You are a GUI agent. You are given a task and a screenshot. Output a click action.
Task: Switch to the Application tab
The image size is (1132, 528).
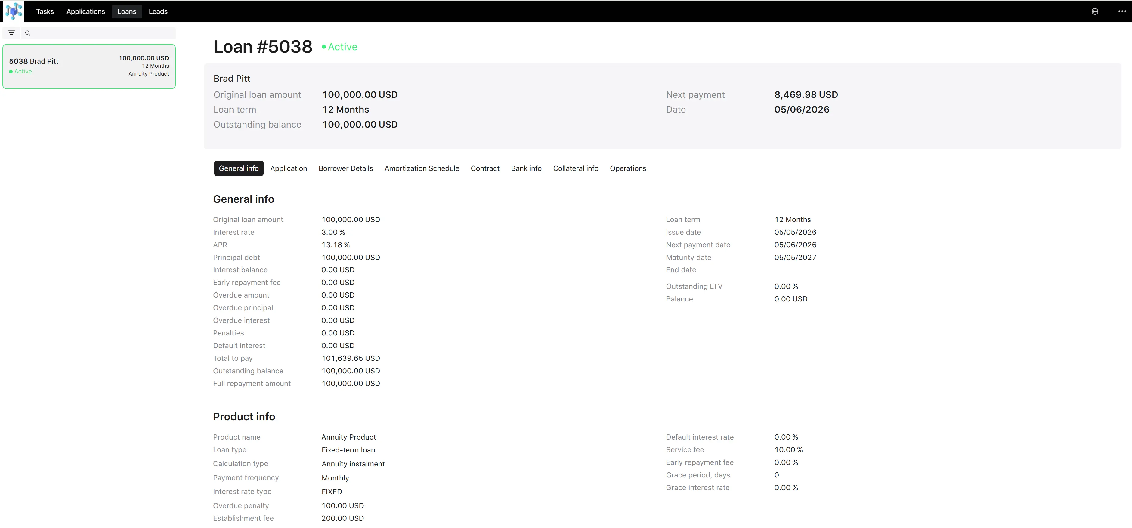click(x=289, y=168)
